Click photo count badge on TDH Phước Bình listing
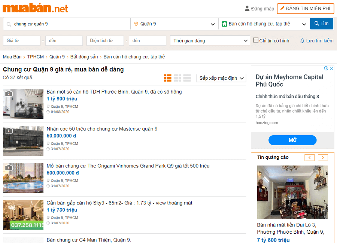This screenshot has width=337, height=243. [x=9, y=94]
